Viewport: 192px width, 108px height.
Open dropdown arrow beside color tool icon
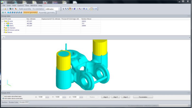[17, 9]
